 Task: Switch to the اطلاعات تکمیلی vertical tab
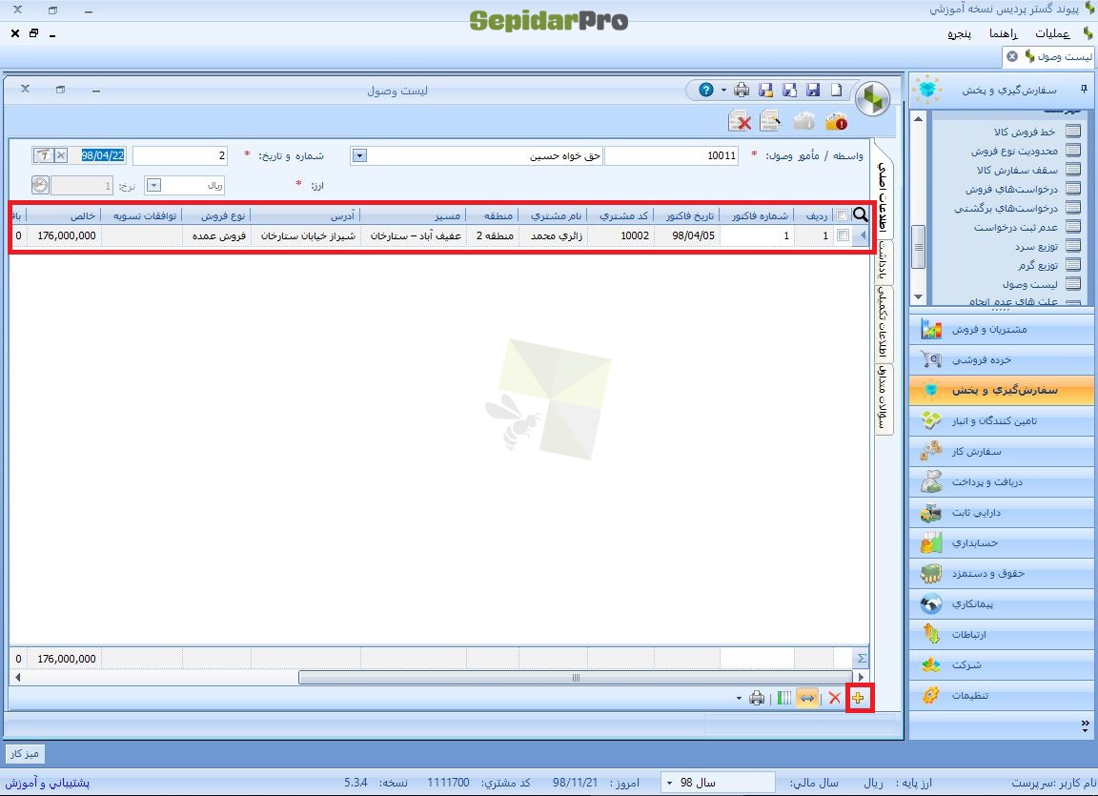(x=883, y=322)
